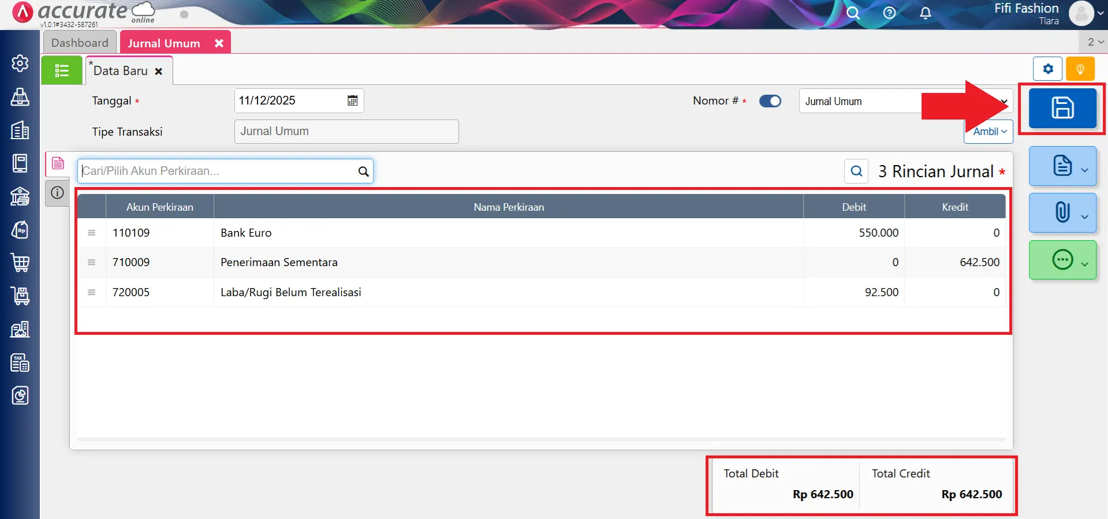This screenshot has width=1108, height=519.
Task: Expand the Ambil dropdown
Action: pos(989,132)
